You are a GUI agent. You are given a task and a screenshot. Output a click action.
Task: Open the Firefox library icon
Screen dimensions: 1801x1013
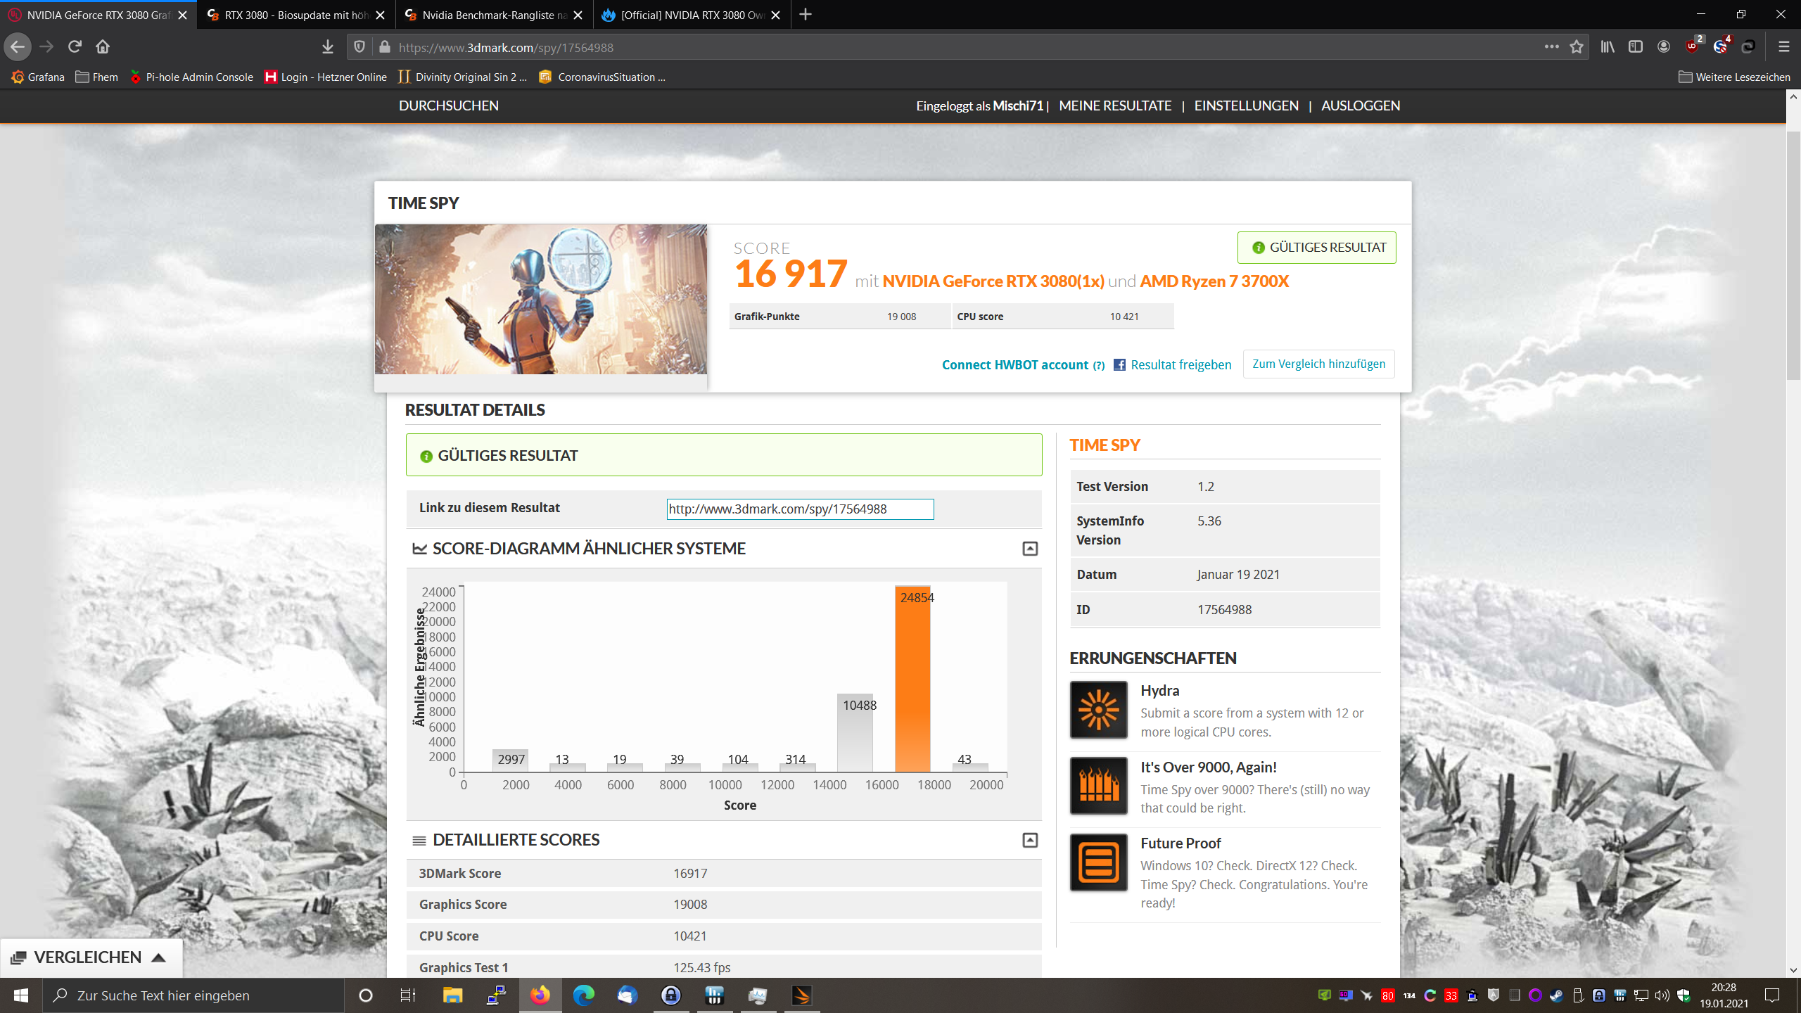pyautogui.click(x=1608, y=47)
